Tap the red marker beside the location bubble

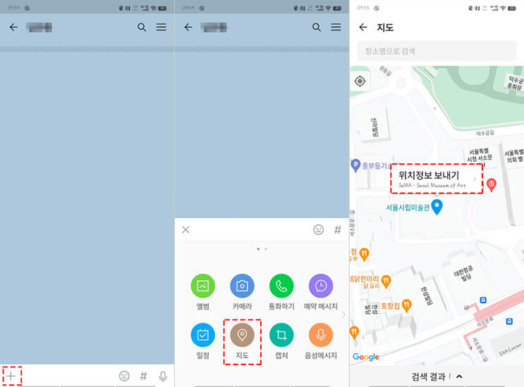pyautogui.click(x=492, y=184)
